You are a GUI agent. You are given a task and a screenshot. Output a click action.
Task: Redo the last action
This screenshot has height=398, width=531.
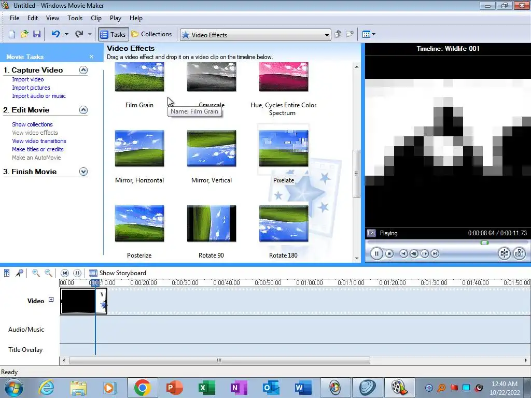pos(79,34)
